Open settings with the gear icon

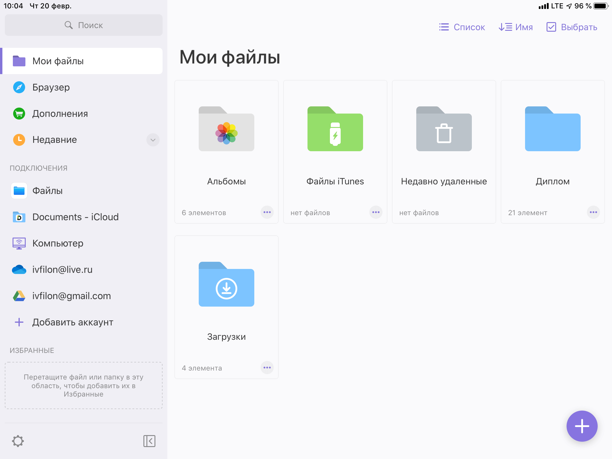[18, 441]
